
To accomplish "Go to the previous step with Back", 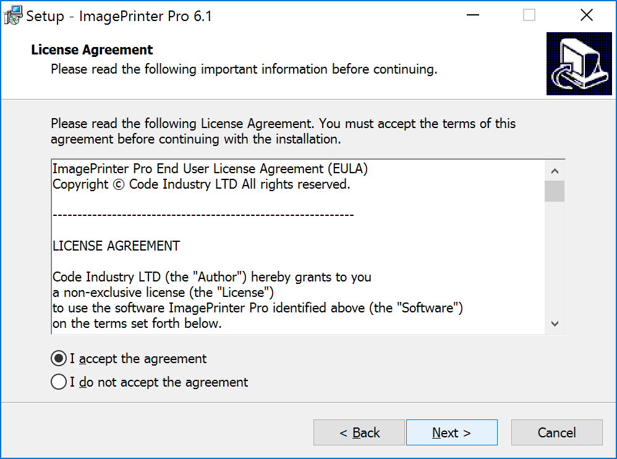I will pos(359,432).
